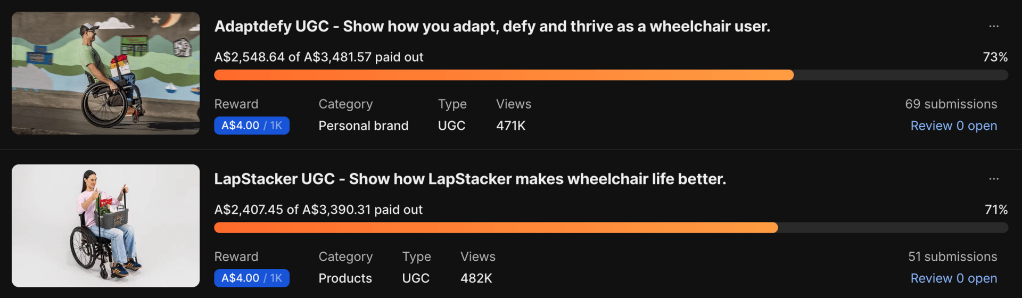Image resolution: width=1022 pixels, height=298 pixels.
Task: Click the A$2,548.64 of A$3,481.57 paid out text
Action: tap(319, 57)
